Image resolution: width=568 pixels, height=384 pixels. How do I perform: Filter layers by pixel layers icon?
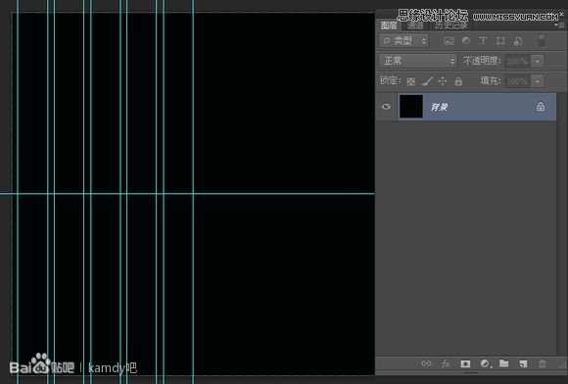[x=449, y=41]
